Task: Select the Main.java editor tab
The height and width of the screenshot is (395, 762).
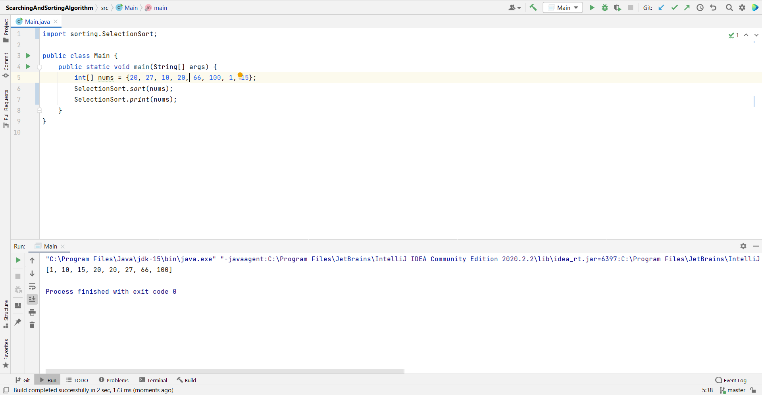Action: pos(37,21)
